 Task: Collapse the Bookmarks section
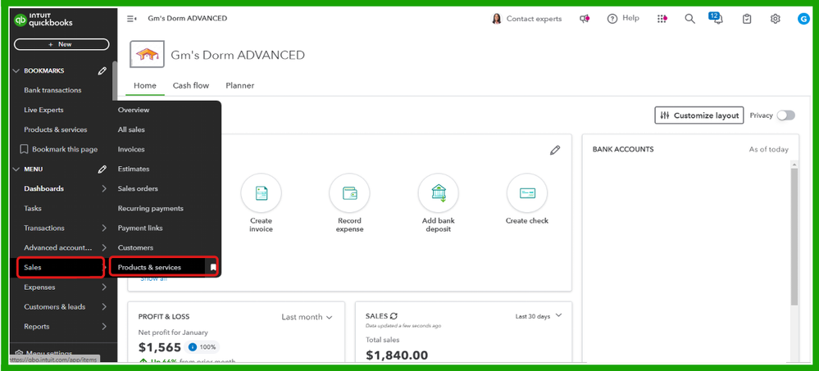pos(16,71)
